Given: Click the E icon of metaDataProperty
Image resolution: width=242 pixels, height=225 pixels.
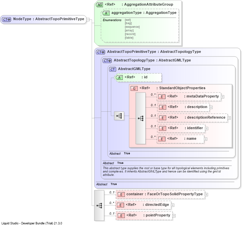Looking at the screenshot, I should [x=162, y=97].
